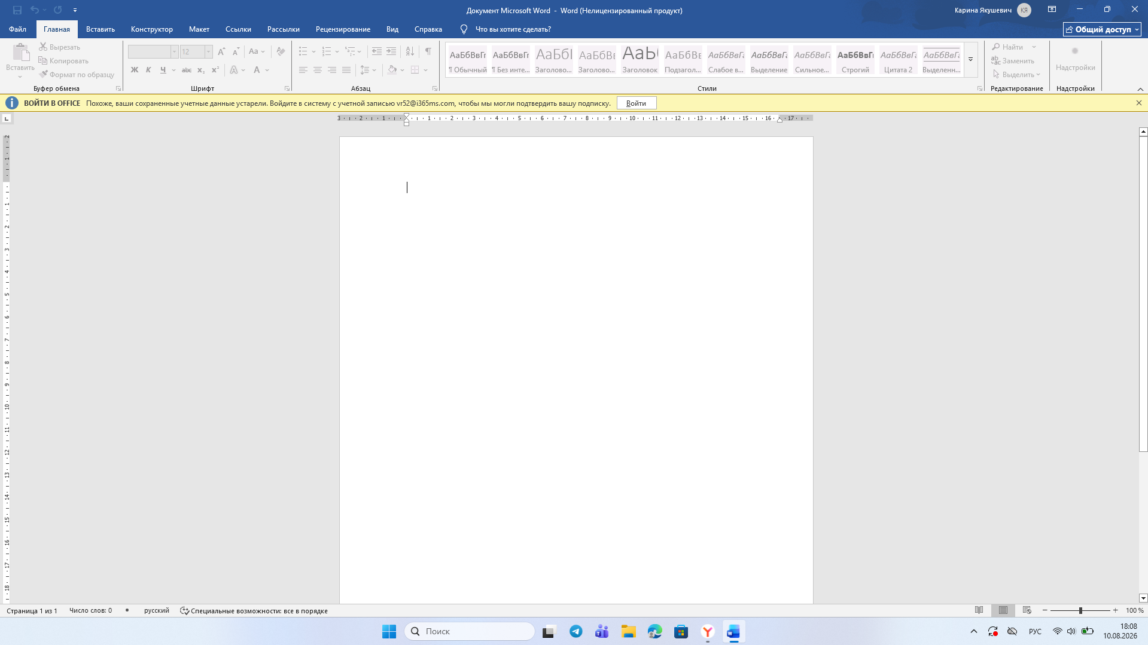Show paragraph marks (¶)

[x=428, y=51]
